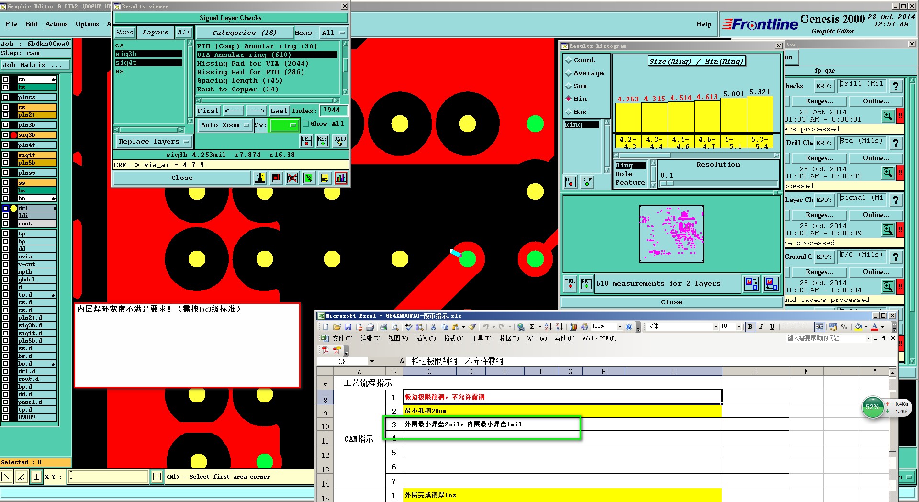
Task: Open the Auto Zoom dropdown
Action: [x=225, y=125]
